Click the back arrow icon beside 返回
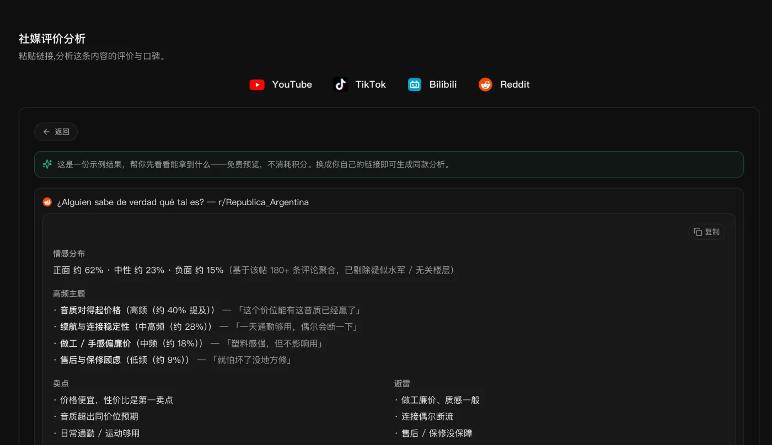The image size is (772, 445). click(x=46, y=132)
